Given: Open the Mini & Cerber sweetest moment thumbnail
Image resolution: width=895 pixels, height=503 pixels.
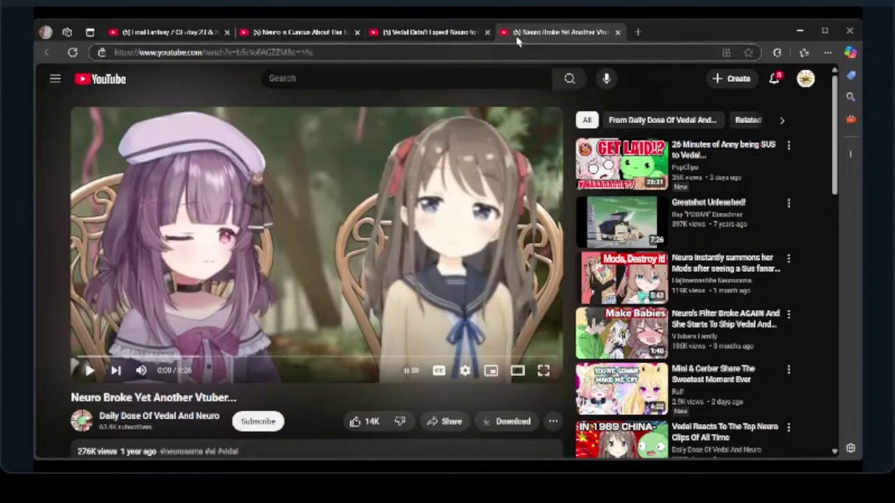Looking at the screenshot, I should [622, 388].
